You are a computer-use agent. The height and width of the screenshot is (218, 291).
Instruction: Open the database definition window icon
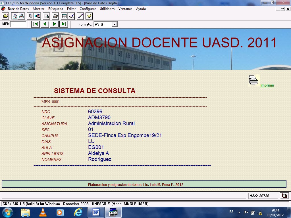point(64,16)
